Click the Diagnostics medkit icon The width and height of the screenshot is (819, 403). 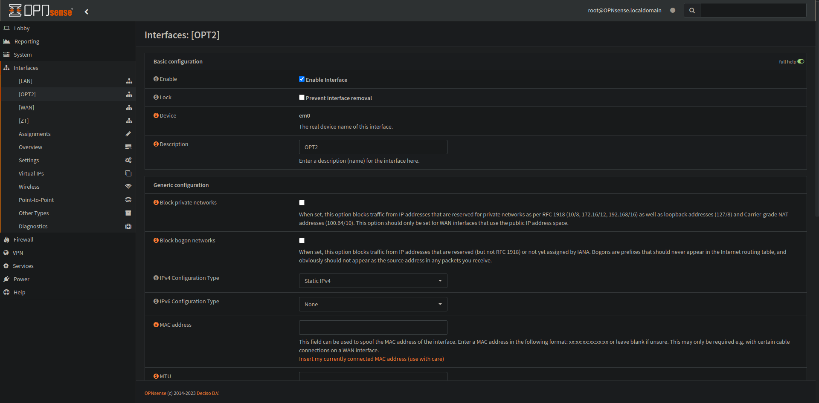[x=128, y=226]
